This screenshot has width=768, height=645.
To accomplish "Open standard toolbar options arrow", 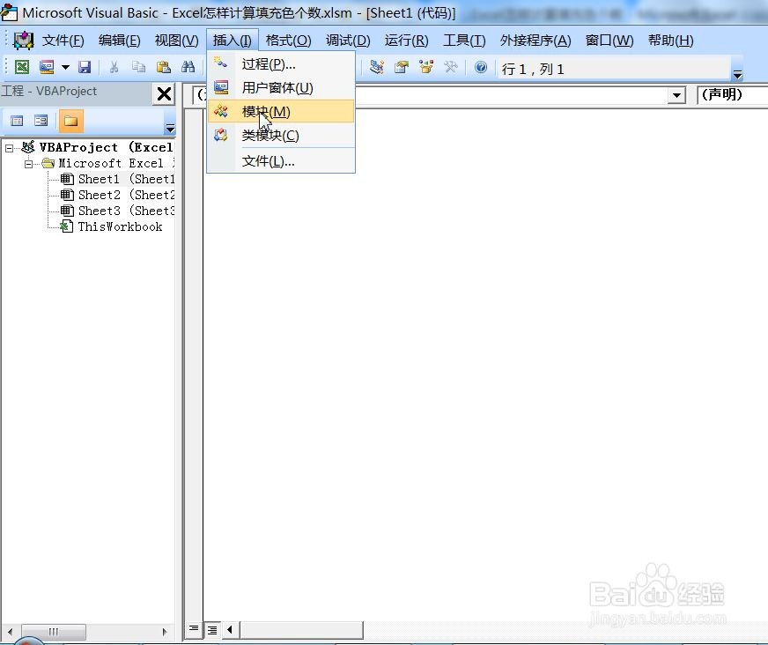I will [x=737, y=75].
